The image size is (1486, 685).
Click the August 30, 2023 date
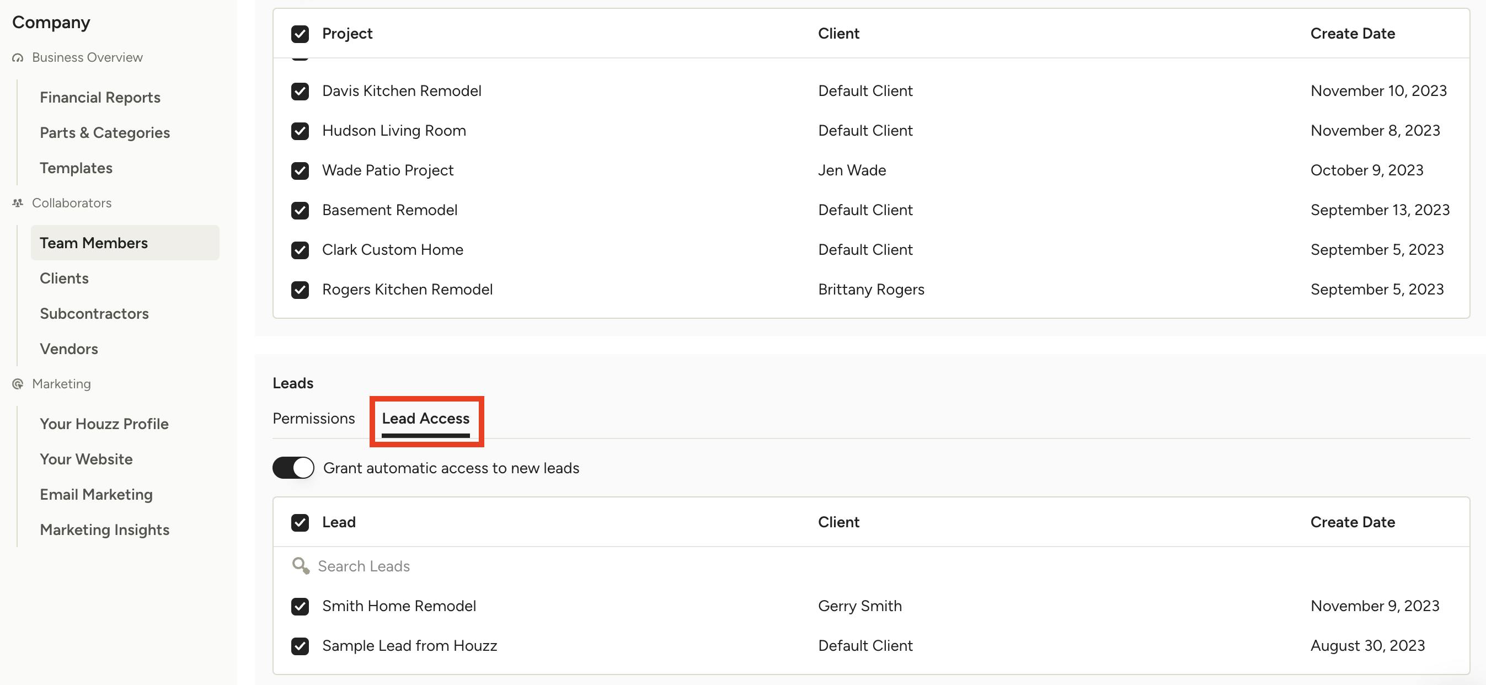click(x=1368, y=646)
